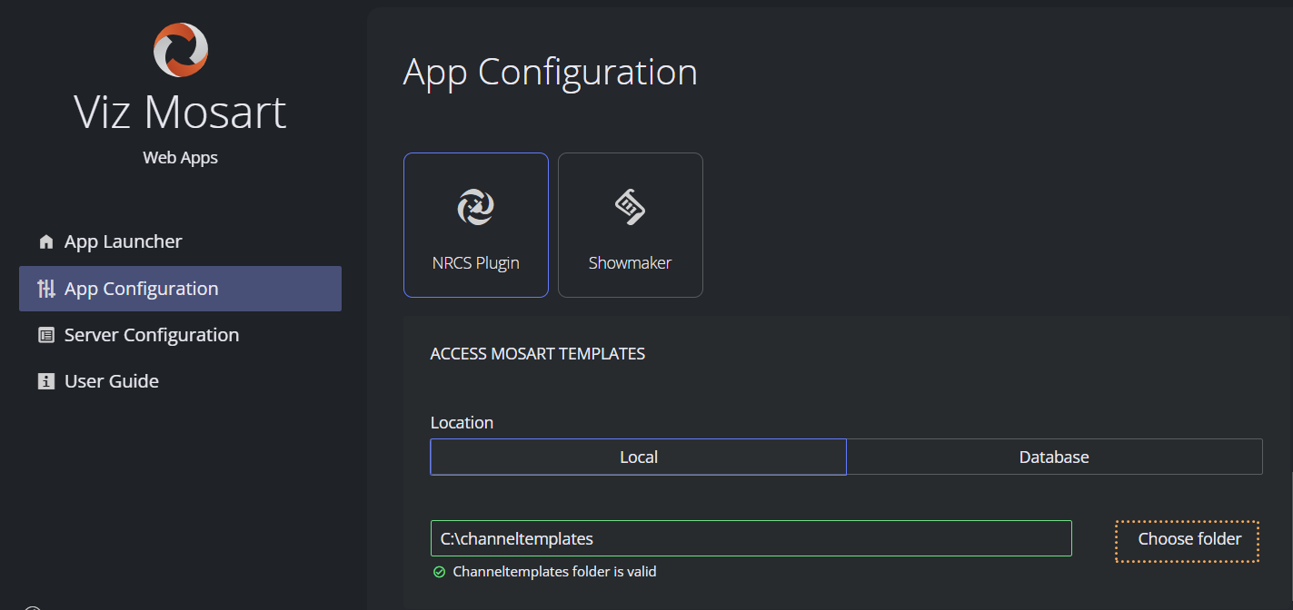Click the User Guide info icon

(x=46, y=381)
